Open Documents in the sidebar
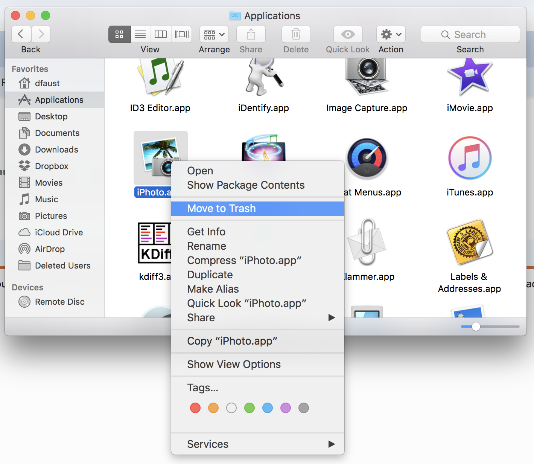This screenshot has width=534, height=464. [55, 133]
